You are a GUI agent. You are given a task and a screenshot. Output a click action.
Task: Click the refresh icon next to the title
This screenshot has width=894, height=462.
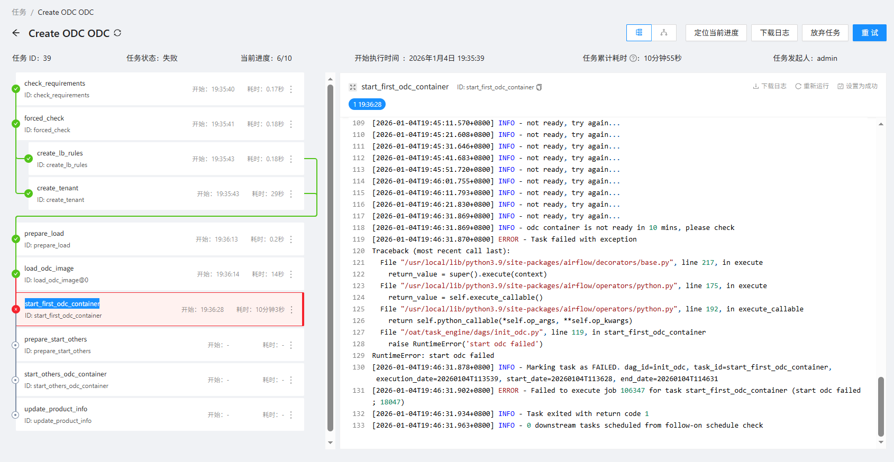point(117,33)
